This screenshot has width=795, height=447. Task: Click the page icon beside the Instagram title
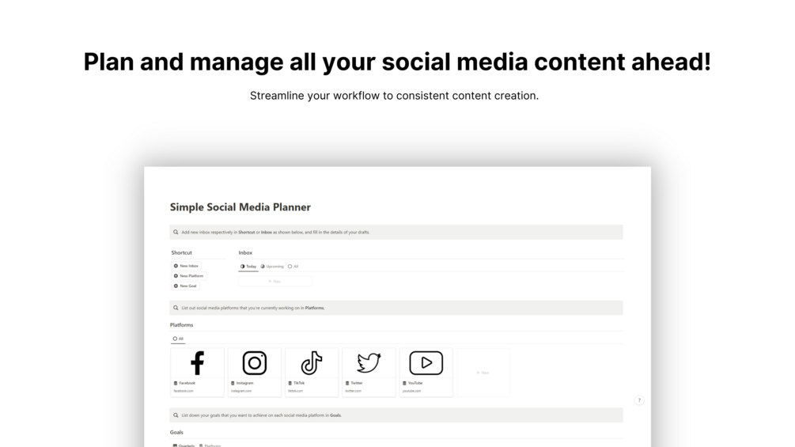[233, 383]
